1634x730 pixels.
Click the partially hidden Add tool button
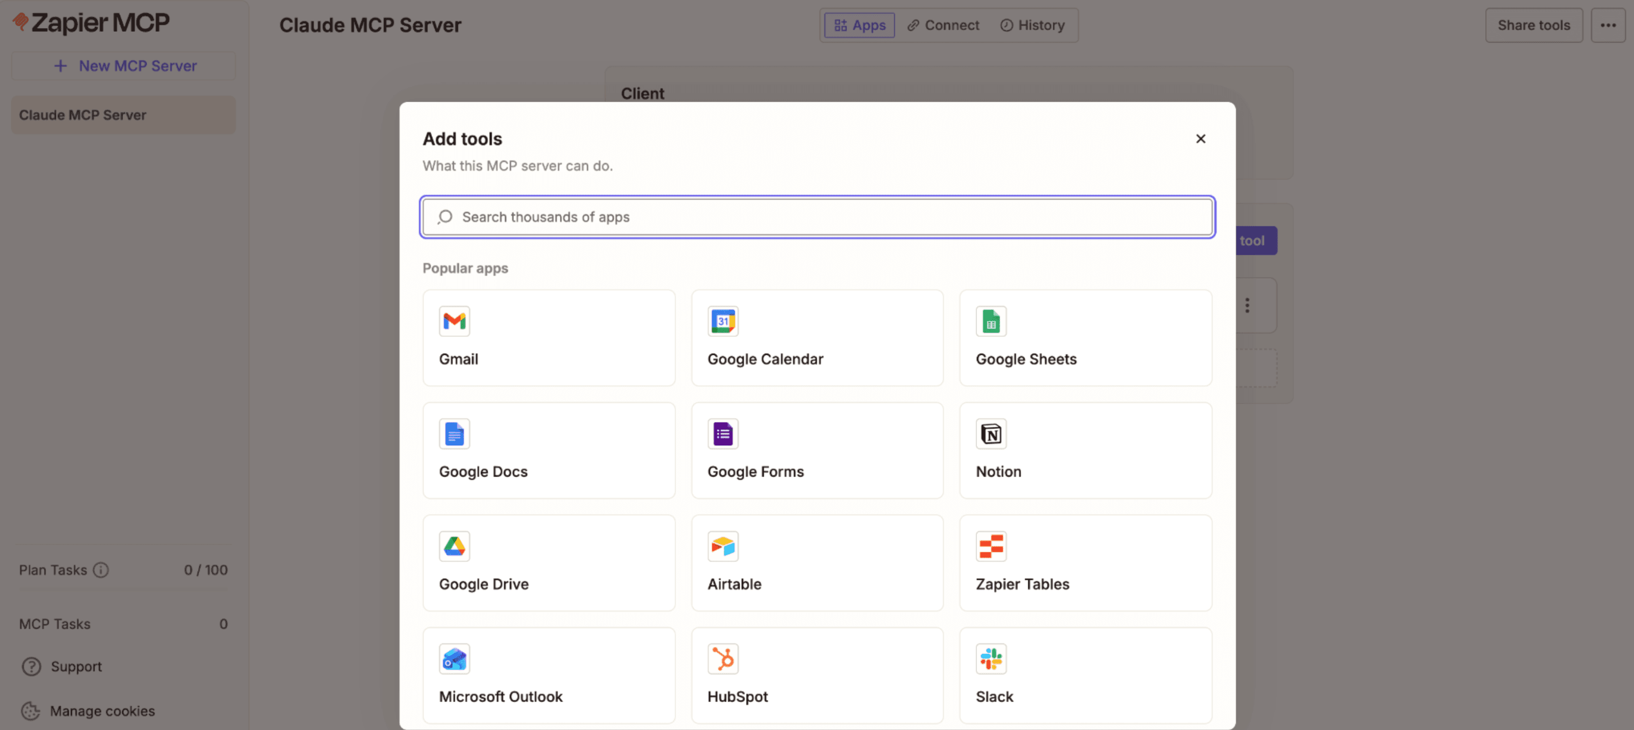click(x=1256, y=241)
